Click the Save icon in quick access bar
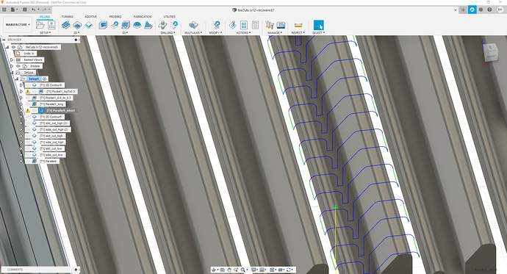507x274 pixels. (x=24, y=10)
